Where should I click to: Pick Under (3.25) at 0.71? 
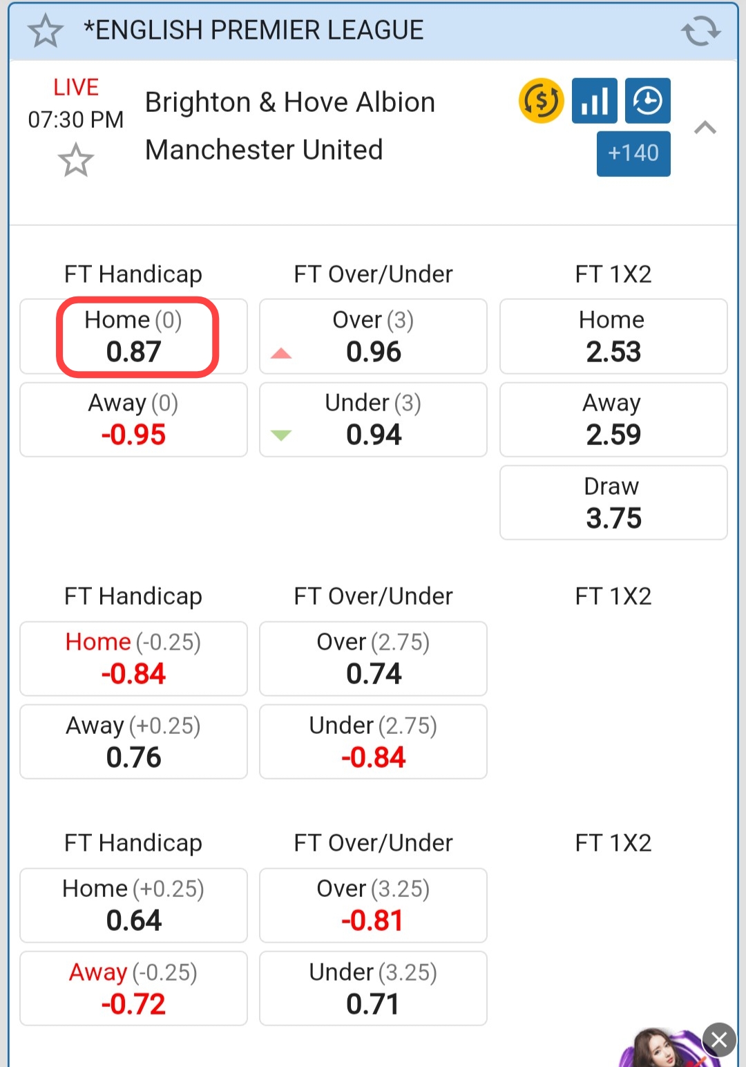click(373, 988)
